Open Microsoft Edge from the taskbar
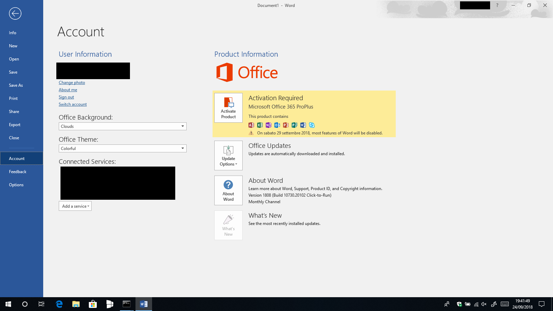Viewport: 553px width, 311px height. [x=59, y=304]
